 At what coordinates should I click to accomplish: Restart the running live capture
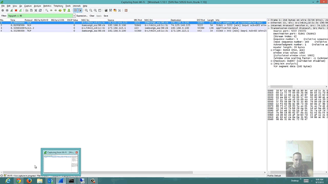click(20, 10)
